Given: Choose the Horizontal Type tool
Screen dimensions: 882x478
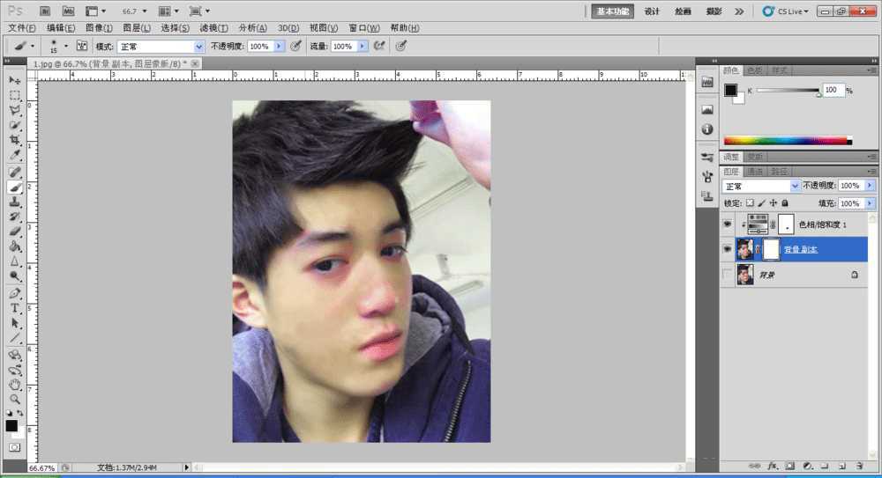Looking at the screenshot, I should (x=15, y=308).
